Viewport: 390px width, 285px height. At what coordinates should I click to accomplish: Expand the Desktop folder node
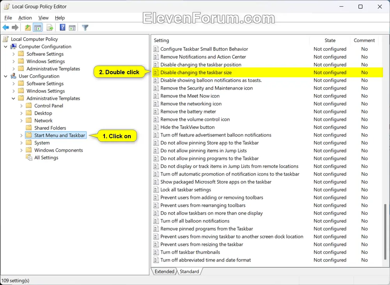[x=21, y=113]
